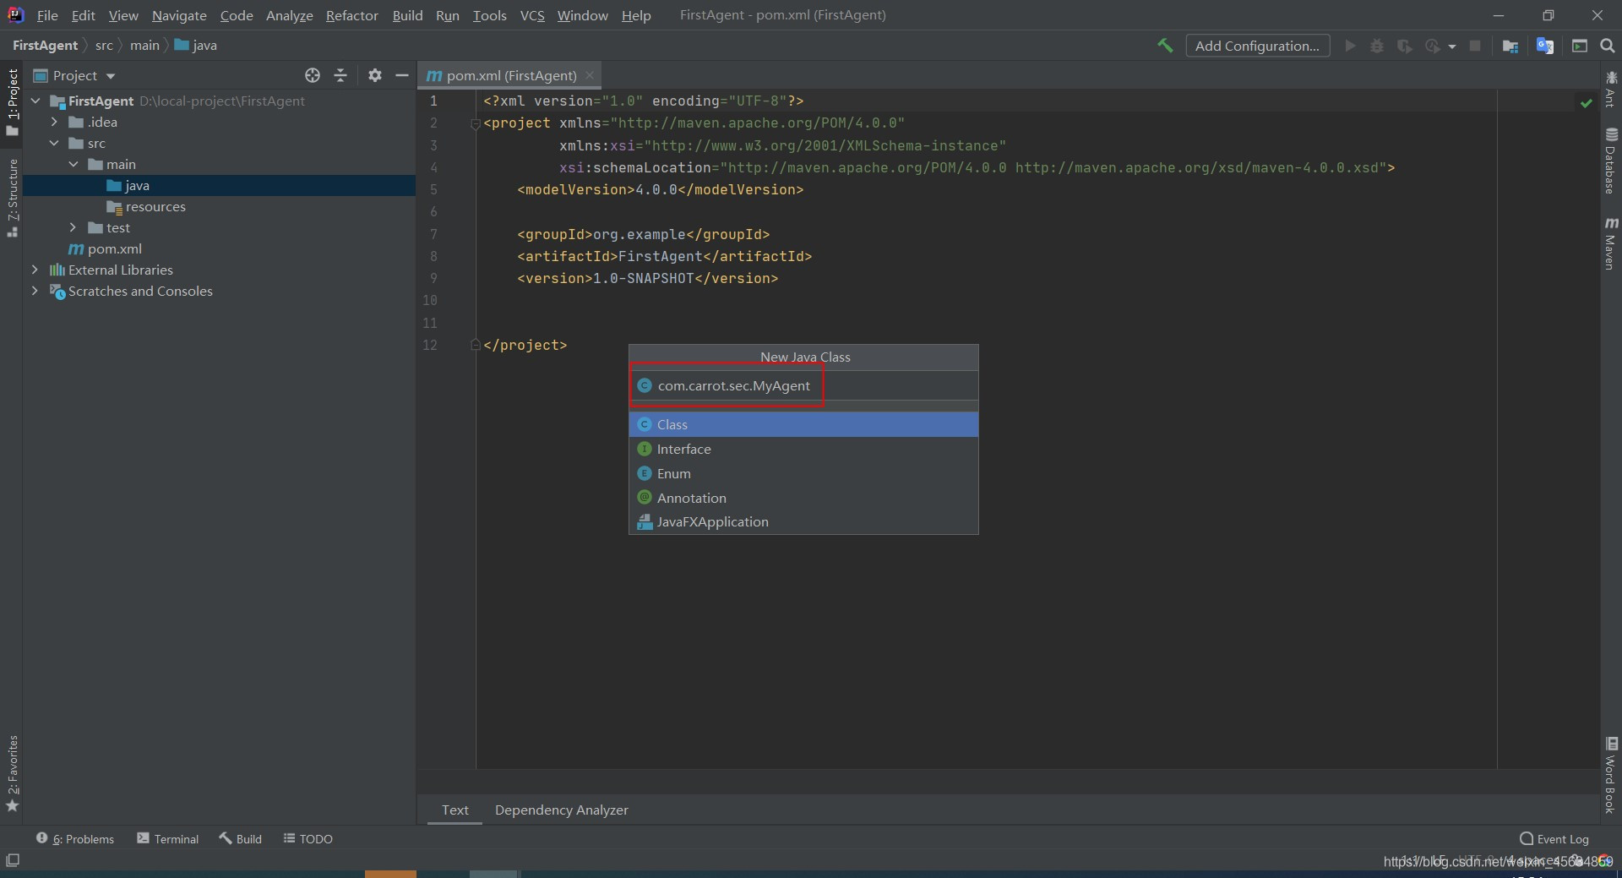Open the Problems tool window
The width and height of the screenshot is (1622, 878).
point(75,838)
